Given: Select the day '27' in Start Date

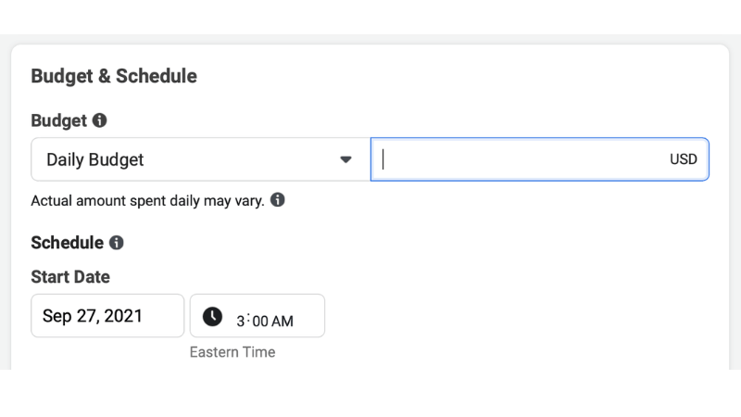Looking at the screenshot, I should tap(88, 316).
